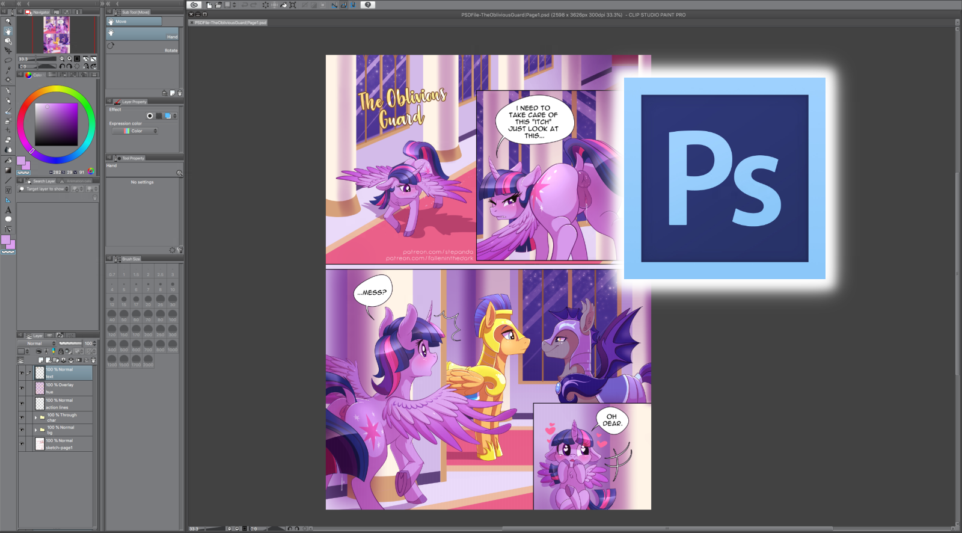962x533 pixels.
Task: Select the Lasso selection tool
Action: [x=8, y=60]
